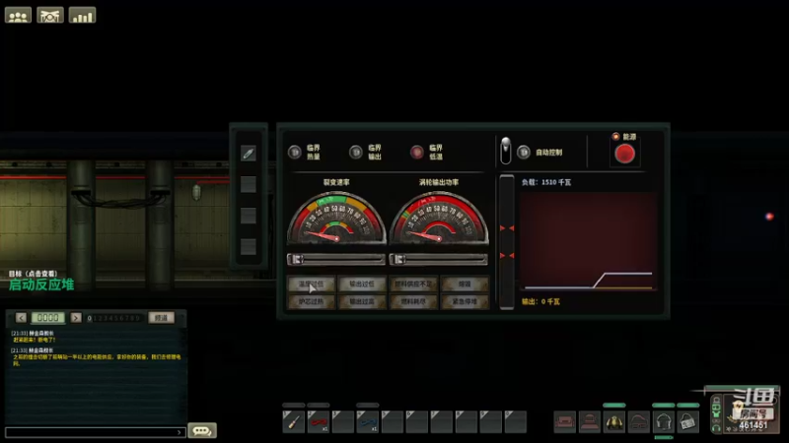Image resolution: width=789 pixels, height=443 pixels.
Task: Select empty hotbar slot 3
Action: 342,422
